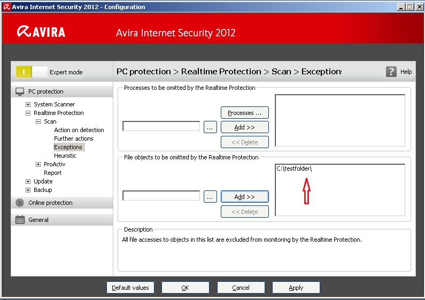Focus the process name input field
425x300 pixels.
(x=161, y=126)
